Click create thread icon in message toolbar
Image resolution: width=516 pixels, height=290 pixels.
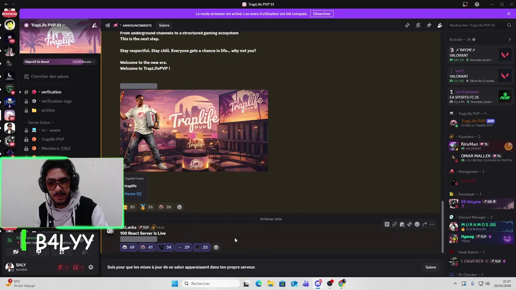(410, 224)
